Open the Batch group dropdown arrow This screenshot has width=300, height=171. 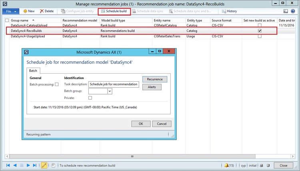pyautogui.click(x=110, y=91)
